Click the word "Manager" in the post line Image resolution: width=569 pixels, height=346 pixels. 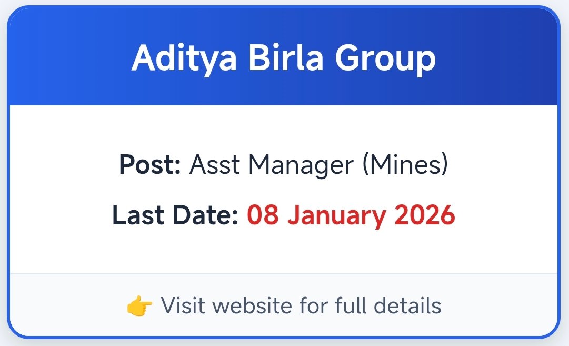coord(301,165)
